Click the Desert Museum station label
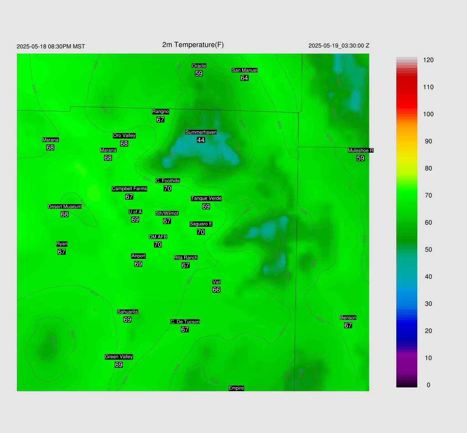 click(x=65, y=206)
